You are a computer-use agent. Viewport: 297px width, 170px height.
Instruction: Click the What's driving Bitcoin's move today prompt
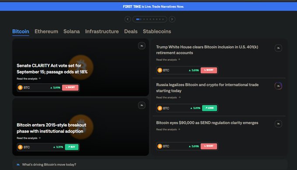coord(150,164)
